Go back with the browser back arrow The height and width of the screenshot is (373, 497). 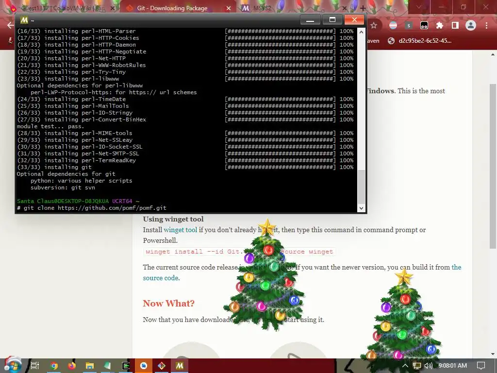click(x=10, y=25)
